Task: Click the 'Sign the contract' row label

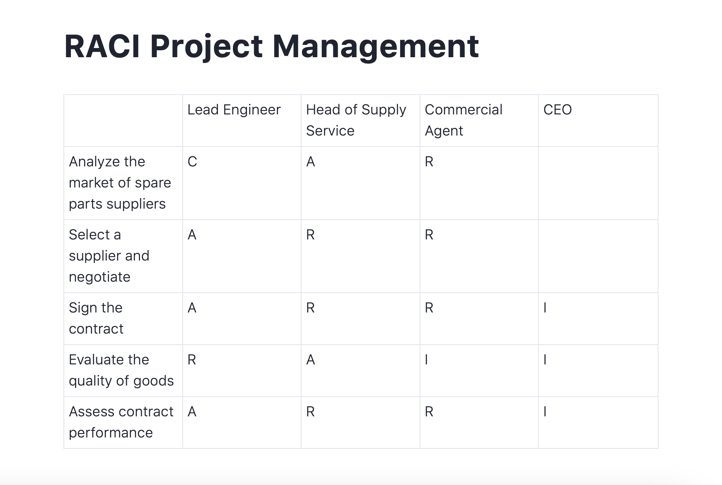Action: pos(96,318)
